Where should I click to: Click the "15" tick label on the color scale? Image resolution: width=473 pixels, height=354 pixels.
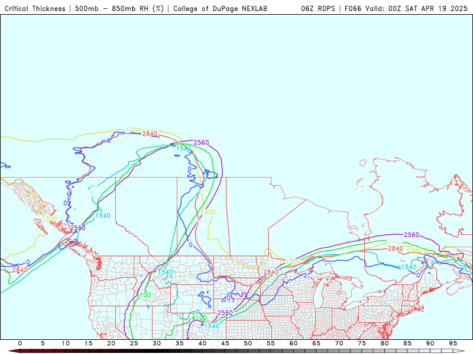point(88,343)
